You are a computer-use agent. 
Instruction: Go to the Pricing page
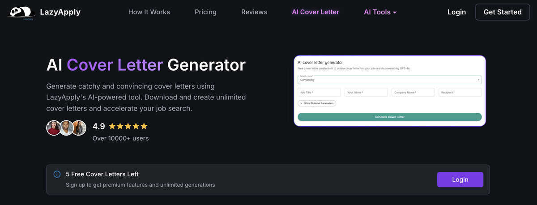pyautogui.click(x=205, y=12)
